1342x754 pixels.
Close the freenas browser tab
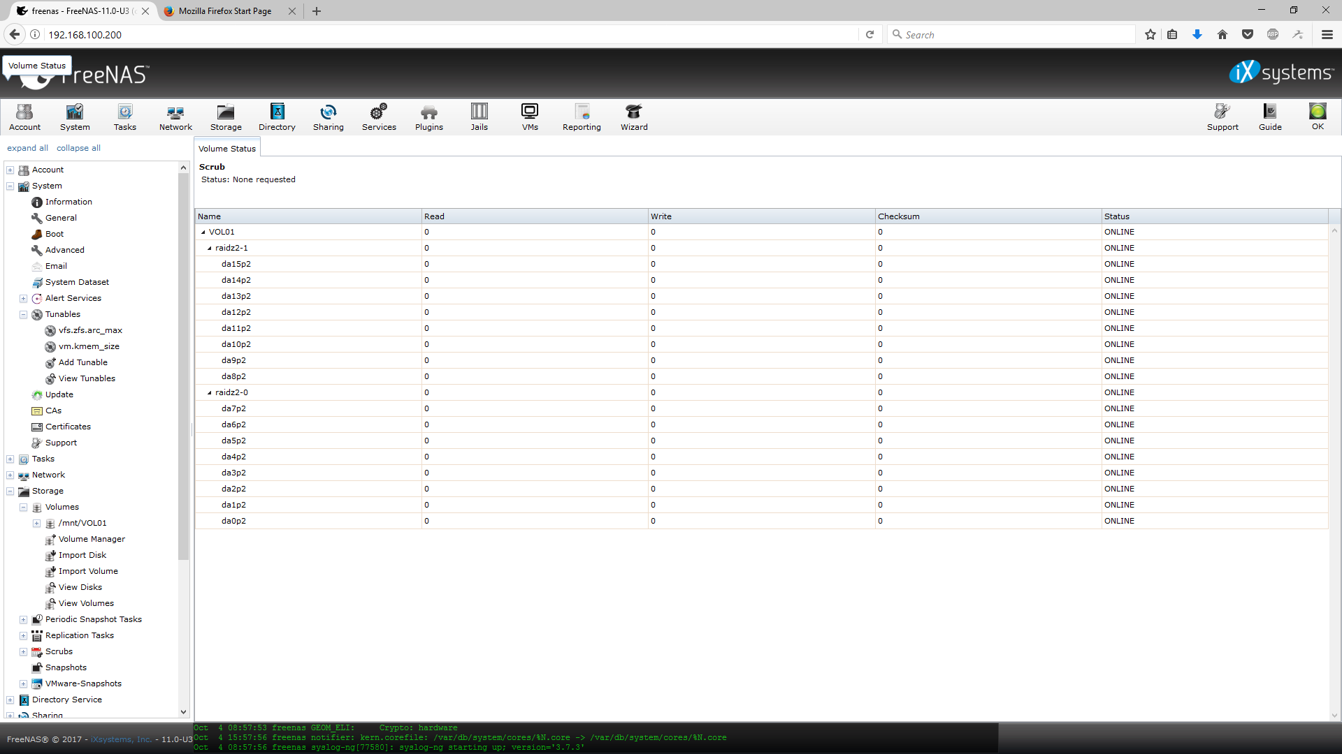[145, 11]
